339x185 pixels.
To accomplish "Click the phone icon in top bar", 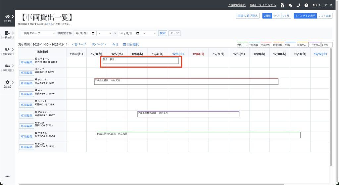I will pyautogui.click(x=298, y=5).
